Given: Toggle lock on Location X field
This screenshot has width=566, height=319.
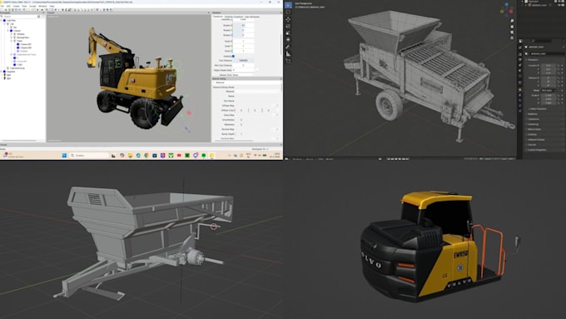Looking at the screenshot, I should coord(558,66).
